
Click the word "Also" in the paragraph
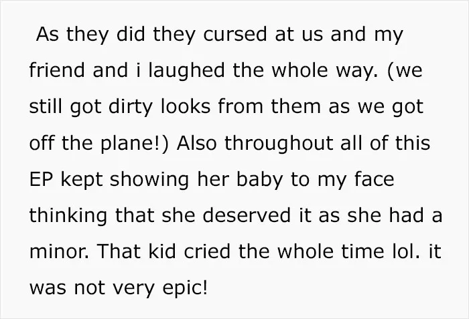point(196,142)
